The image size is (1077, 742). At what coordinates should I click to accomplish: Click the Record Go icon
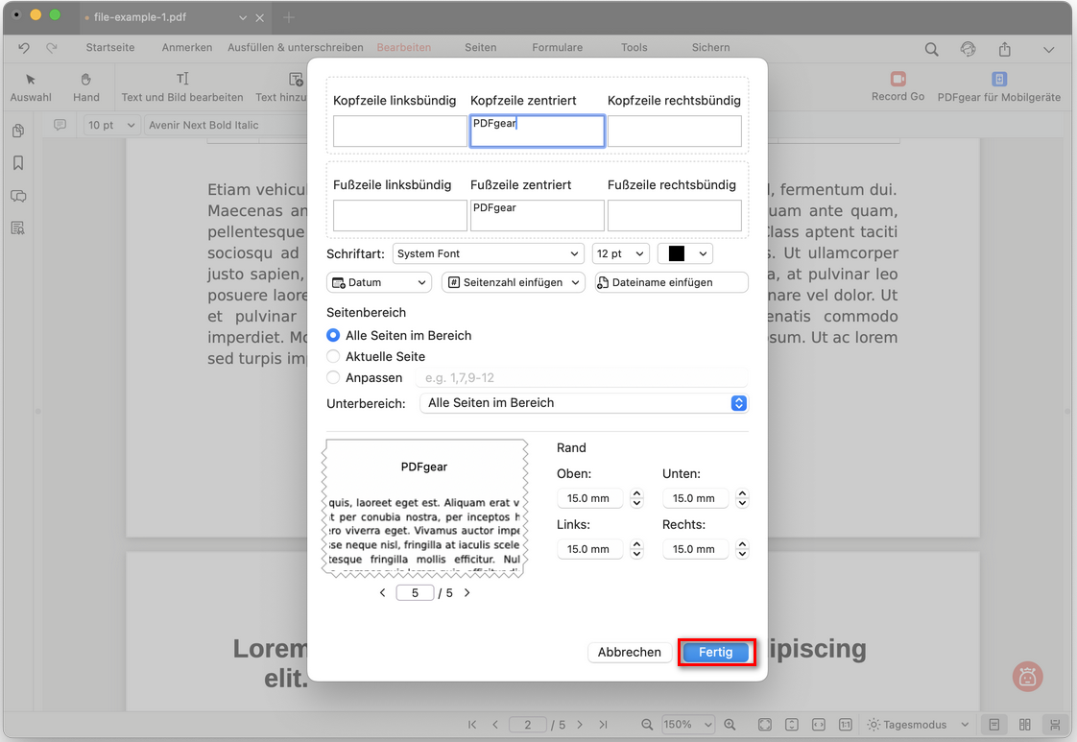pyautogui.click(x=897, y=80)
